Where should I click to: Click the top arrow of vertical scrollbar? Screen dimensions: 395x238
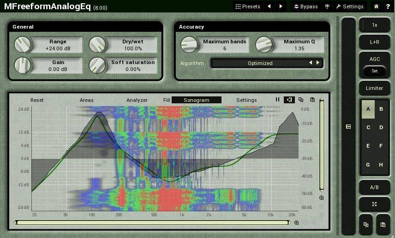point(322,99)
